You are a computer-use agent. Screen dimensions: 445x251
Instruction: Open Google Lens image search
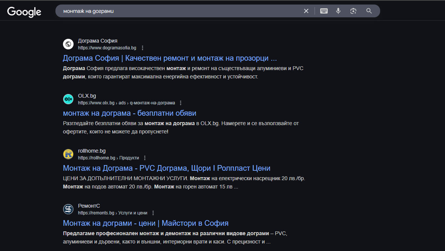point(353,11)
